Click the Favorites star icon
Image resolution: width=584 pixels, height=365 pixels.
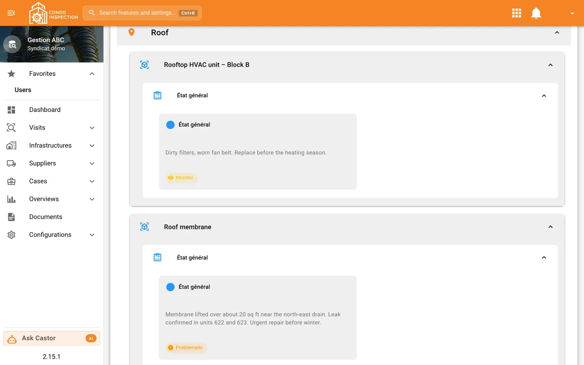pyautogui.click(x=11, y=73)
